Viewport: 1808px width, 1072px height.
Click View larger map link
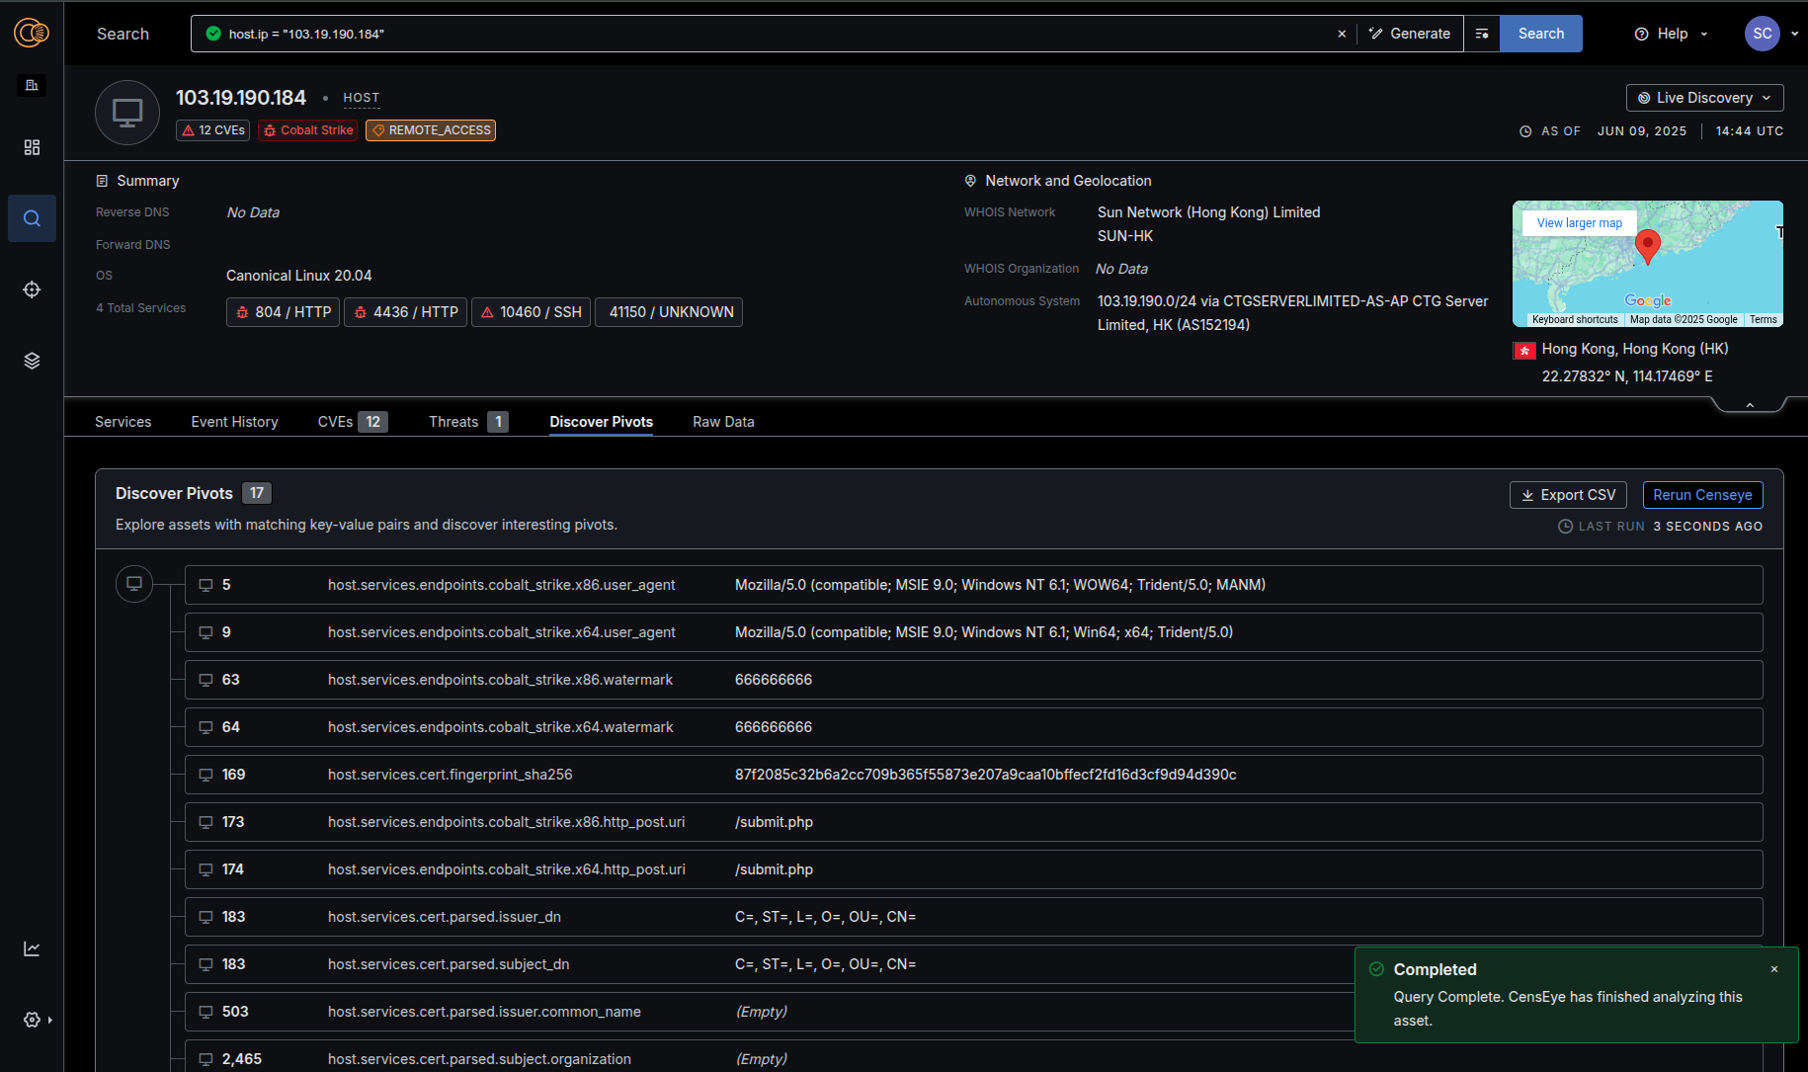tap(1579, 223)
